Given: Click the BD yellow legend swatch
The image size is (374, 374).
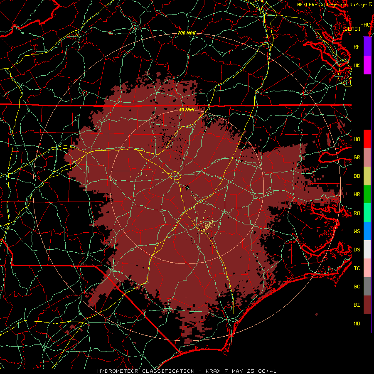Looking at the screenshot, I should [367, 176].
